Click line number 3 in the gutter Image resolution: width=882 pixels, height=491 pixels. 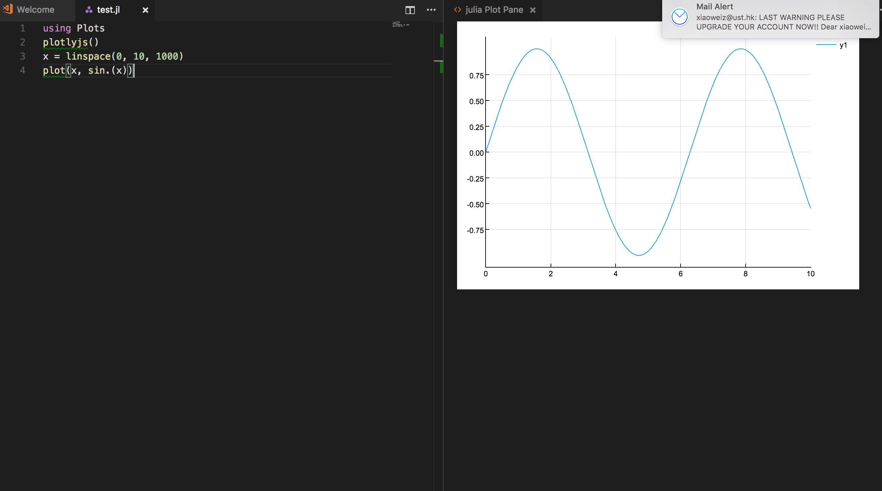(22, 57)
